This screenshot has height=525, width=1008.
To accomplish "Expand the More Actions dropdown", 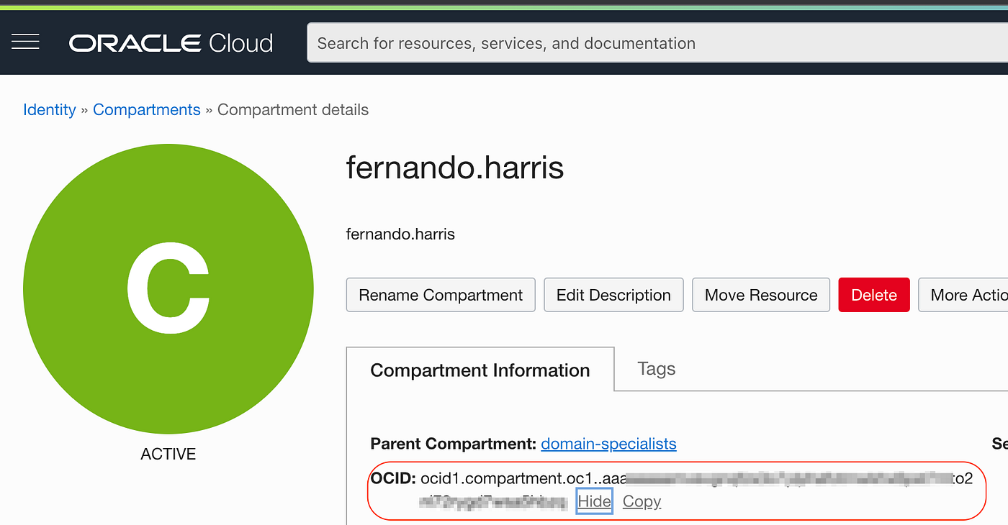I will pyautogui.click(x=965, y=295).
